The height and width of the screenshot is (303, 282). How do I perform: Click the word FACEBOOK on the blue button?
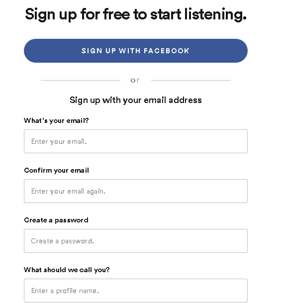166,51
